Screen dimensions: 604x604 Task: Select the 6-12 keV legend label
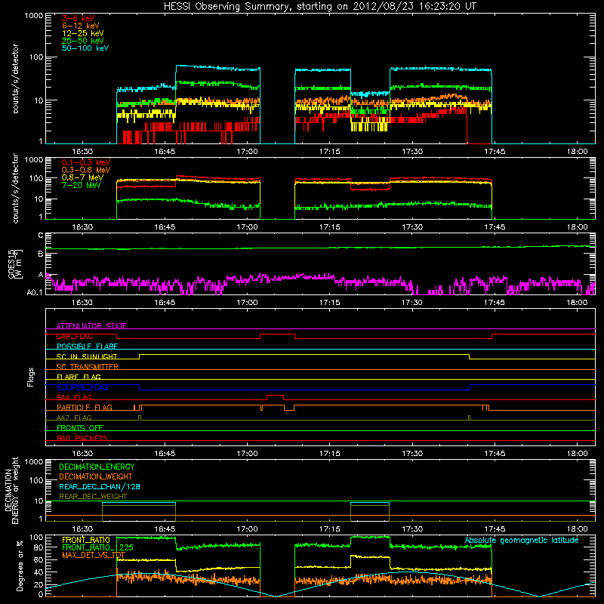click(81, 26)
